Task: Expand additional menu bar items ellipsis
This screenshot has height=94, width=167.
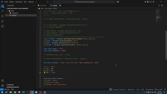Action: (36, 2)
